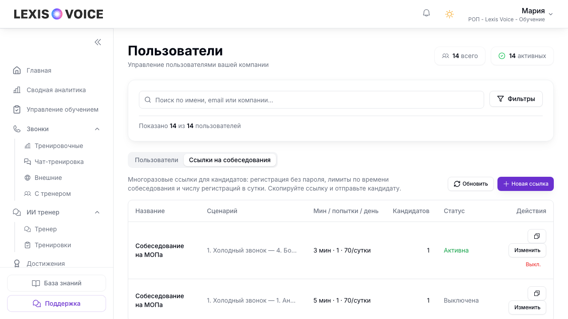This screenshot has width=568, height=319.
Task: Click the Обновить refresh button
Action: 471,184
